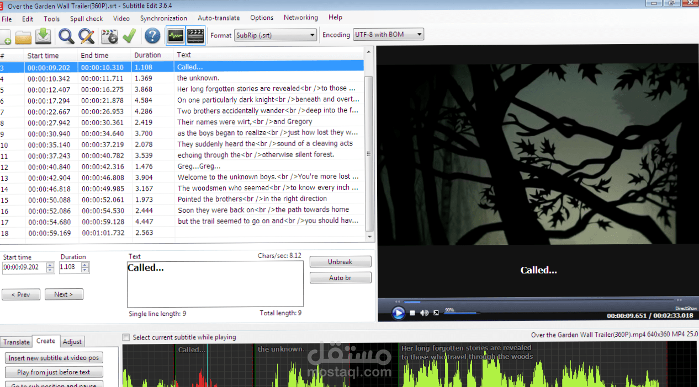This screenshot has width=699, height=387.
Task: Sort by the Start time column header
Action: [x=51, y=55]
